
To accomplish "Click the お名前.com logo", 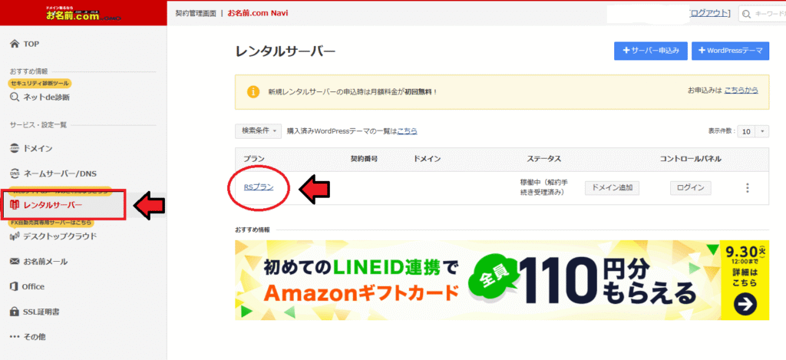I will point(83,12).
